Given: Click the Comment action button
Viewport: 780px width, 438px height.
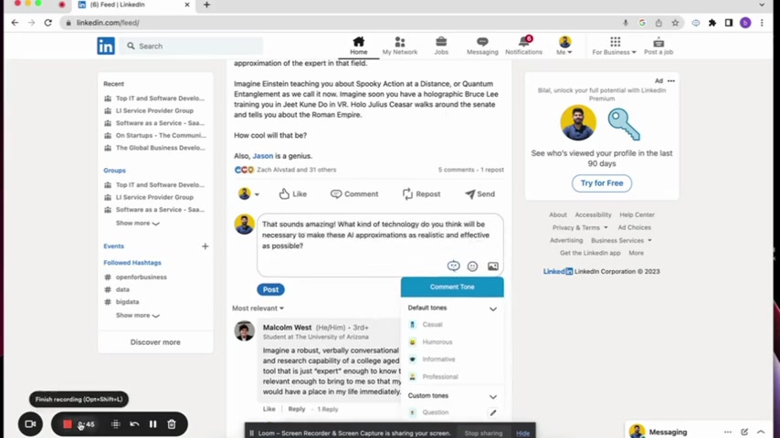Looking at the screenshot, I should coord(354,193).
